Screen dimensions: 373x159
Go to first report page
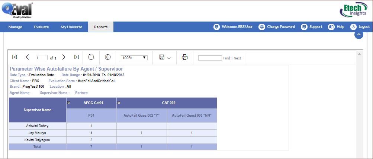click(15, 57)
